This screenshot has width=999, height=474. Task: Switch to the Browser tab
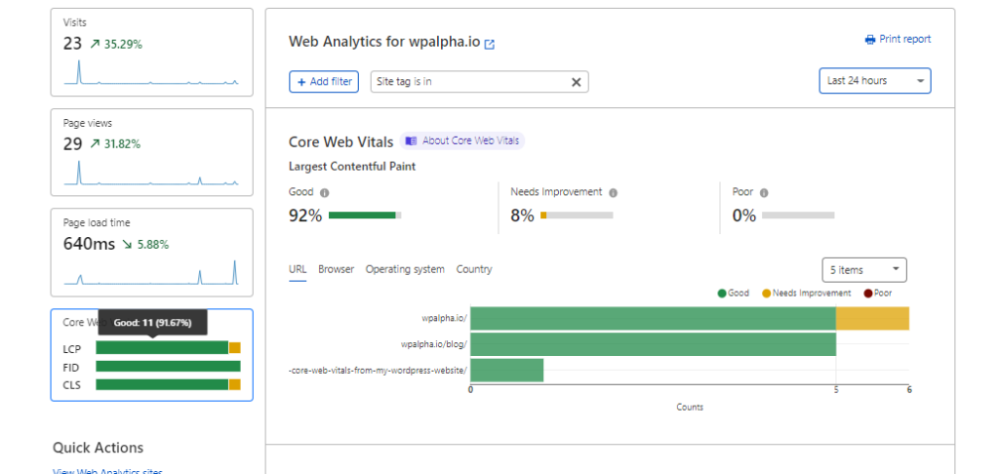pos(336,269)
